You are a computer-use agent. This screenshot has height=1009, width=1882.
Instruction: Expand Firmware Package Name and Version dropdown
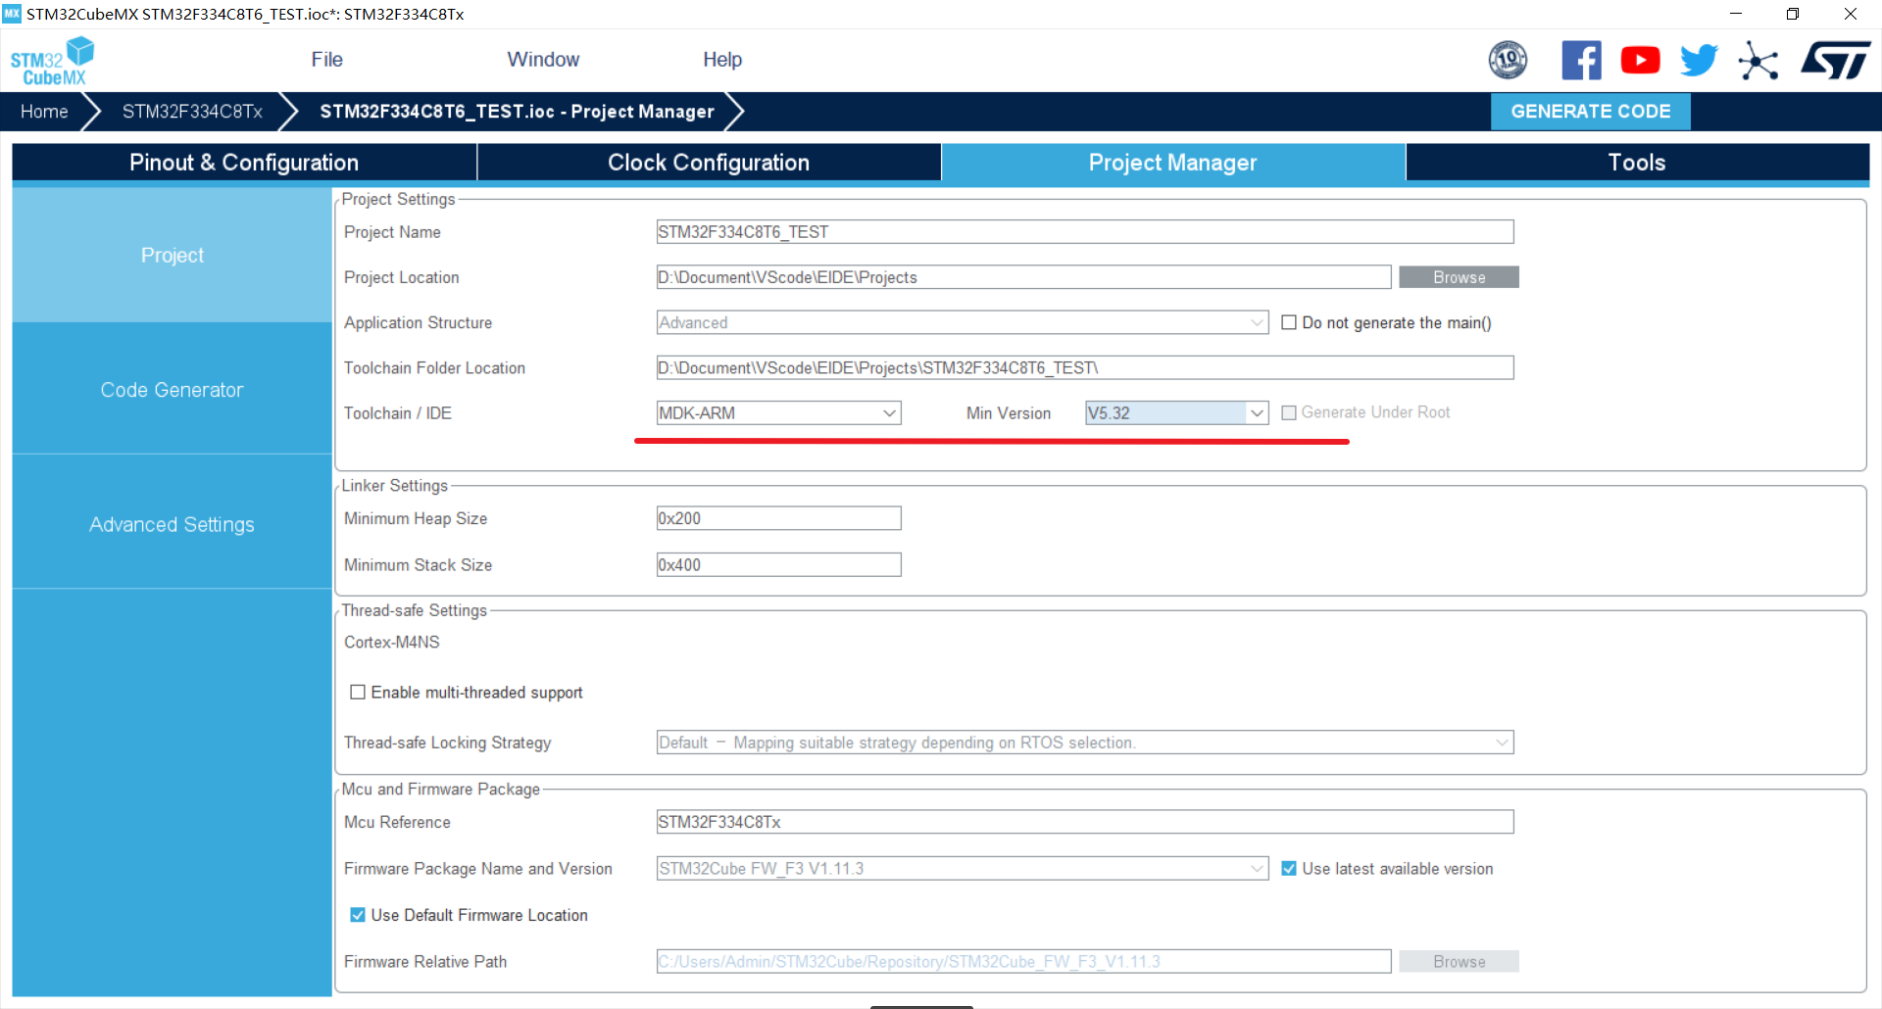tap(963, 868)
